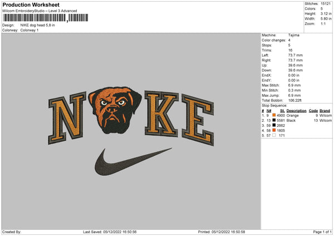Click 'Wilcom' brand in the Orange row
This screenshot has height=236, width=334.
pyautogui.click(x=326, y=115)
